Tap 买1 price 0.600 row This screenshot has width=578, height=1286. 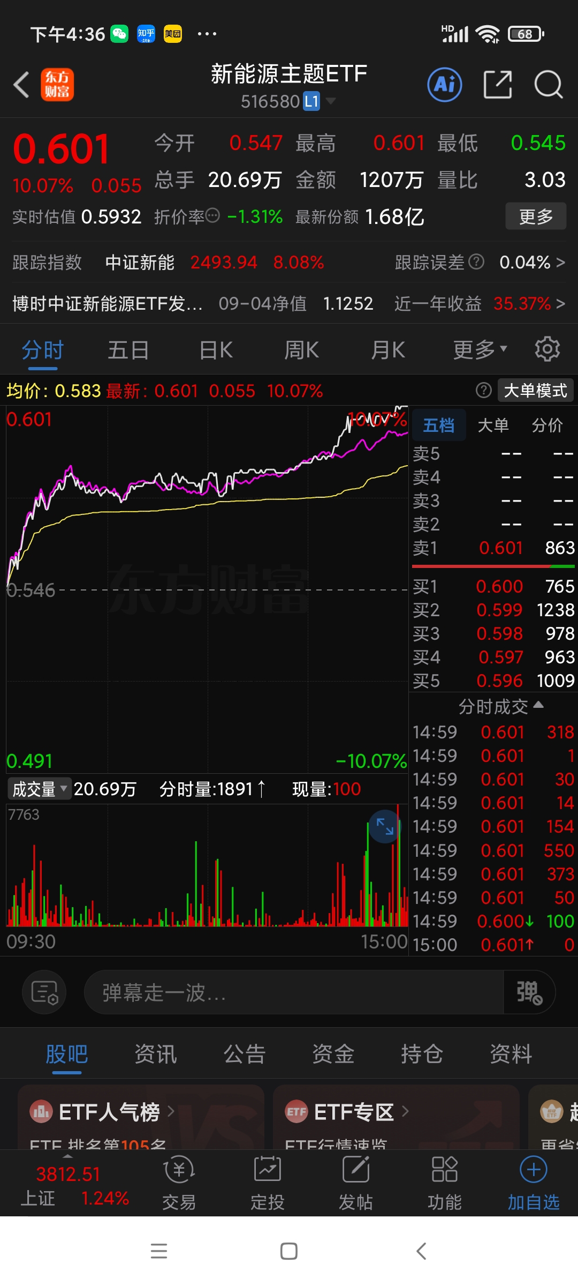click(x=493, y=586)
